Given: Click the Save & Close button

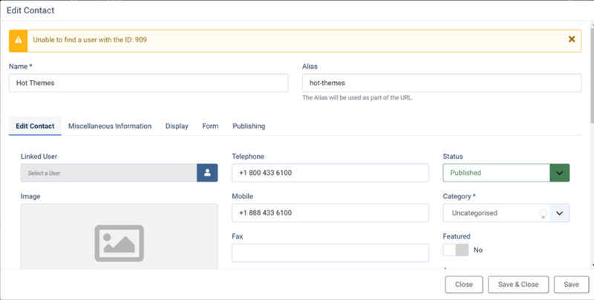Looking at the screenshot, I should coord(518,284).
